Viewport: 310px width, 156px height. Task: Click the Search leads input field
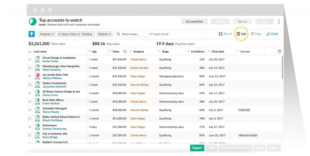click(134, 34)
